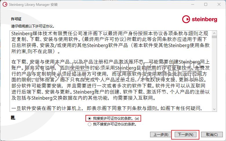This screenshot has width=226, height=141.
Task: Click the Steinberg logo at the top right
Action: [200, 19]
